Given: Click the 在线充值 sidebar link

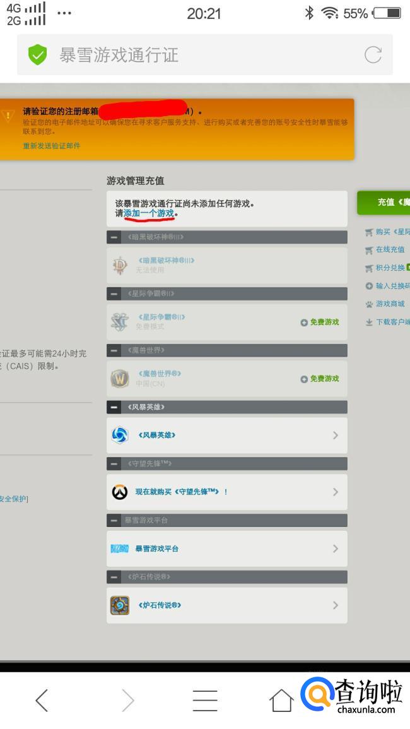Looking at the screenshot, I should tap(390, 250).
